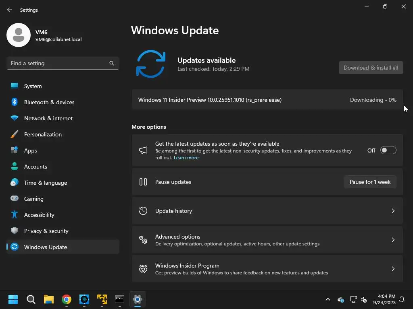Screen dimensions: 413x309
Task: Click the Windows 11 Insider Preview update row
Action: 267,100
